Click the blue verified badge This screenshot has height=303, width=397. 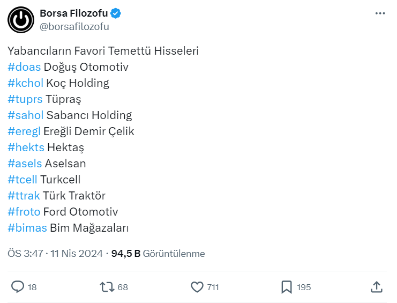coord(116,13)
